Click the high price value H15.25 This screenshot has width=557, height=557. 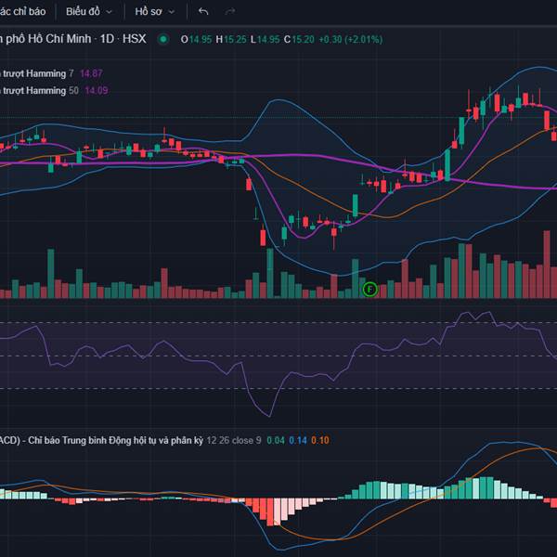(231, 39)
